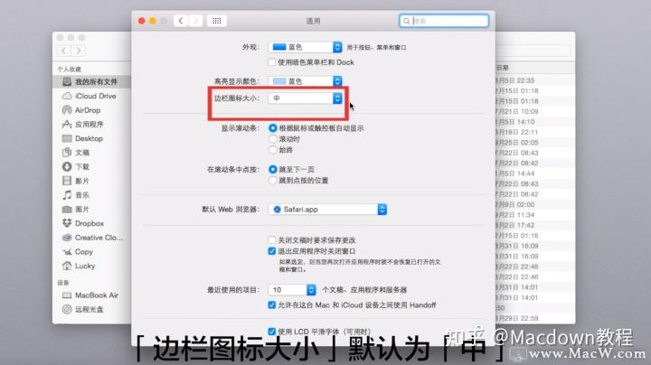Select the 跳到点按的位置 radio button

coord(273,181)
